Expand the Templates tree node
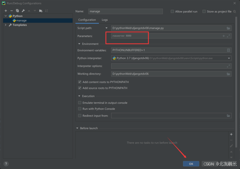The width and height of the screenshot is (240, 169). tap(6, 25)
